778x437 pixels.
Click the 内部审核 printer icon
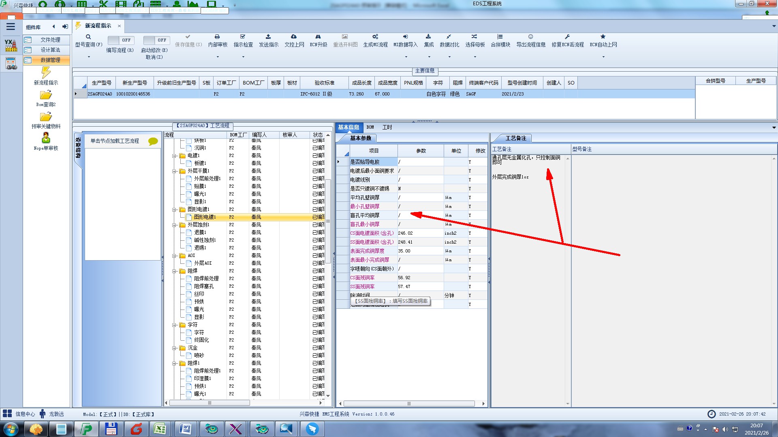pos(217,37)
